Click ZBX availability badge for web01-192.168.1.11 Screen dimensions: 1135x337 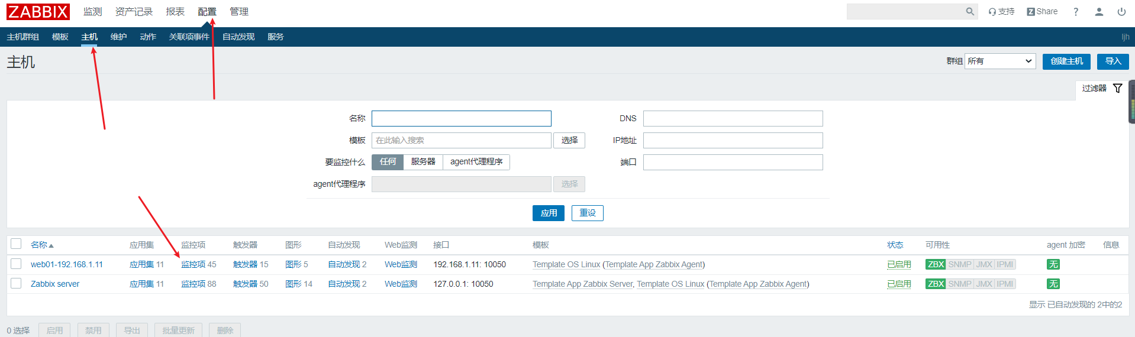click(x=936, y=264)
